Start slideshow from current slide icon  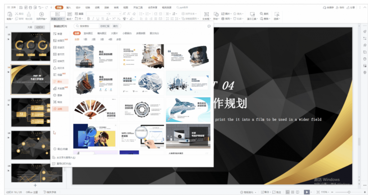[41, 14]
